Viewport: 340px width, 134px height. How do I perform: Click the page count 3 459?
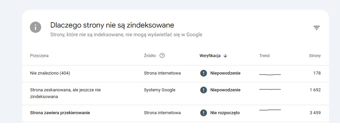315,113
